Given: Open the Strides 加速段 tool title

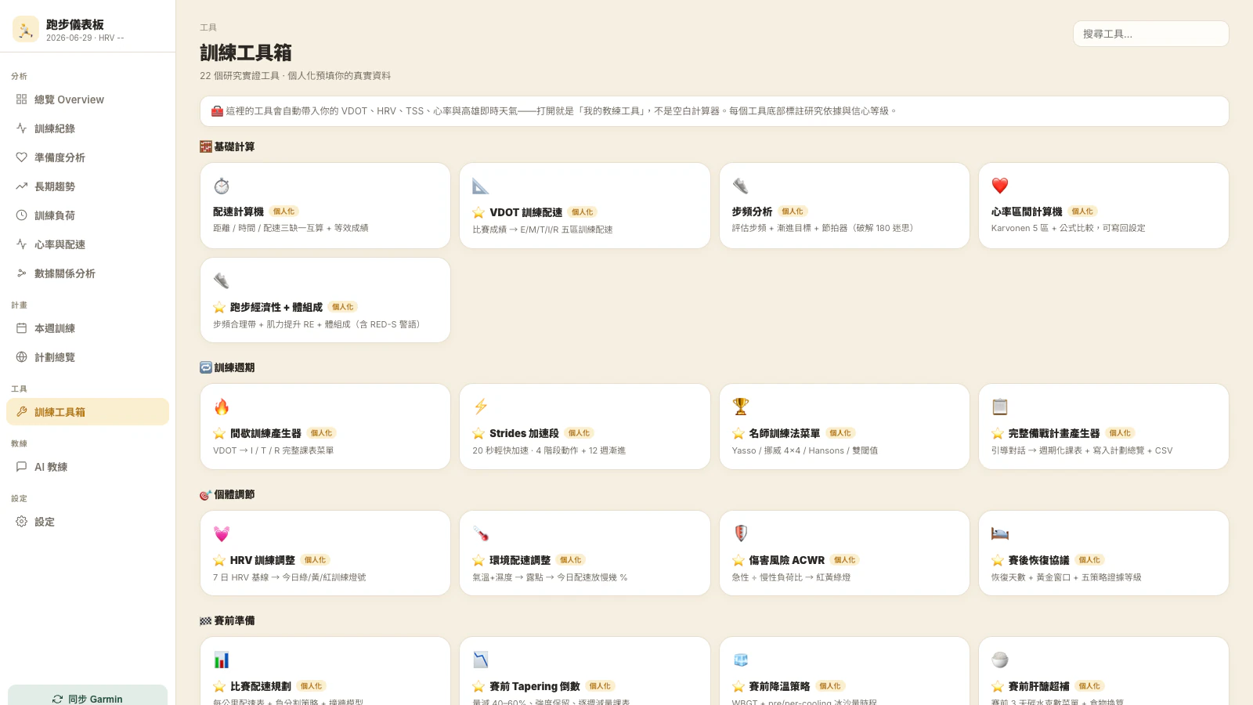Looking at the screenshot, I should (524, 433).
